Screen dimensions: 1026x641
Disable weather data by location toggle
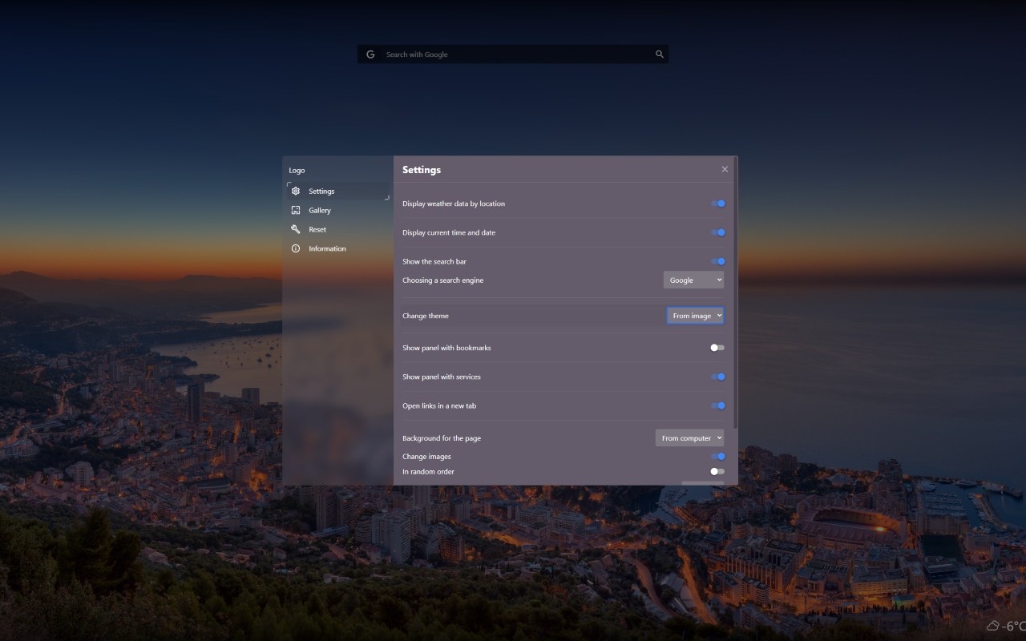point(717,204)
